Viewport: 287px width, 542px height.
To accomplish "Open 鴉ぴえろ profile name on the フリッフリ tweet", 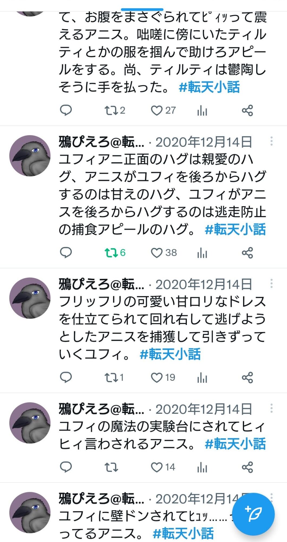I will pyautogui.click(x=102, y=284).
